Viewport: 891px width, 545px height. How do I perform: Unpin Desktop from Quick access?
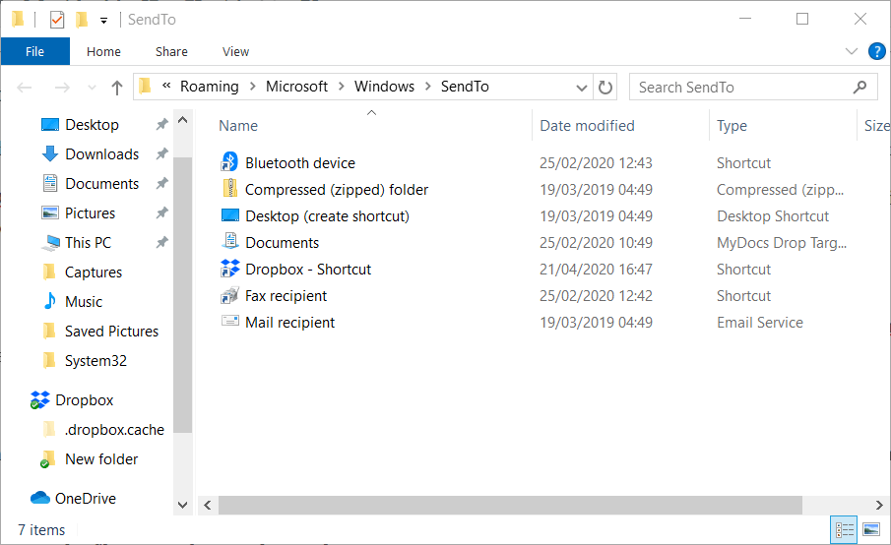[161, 125]
